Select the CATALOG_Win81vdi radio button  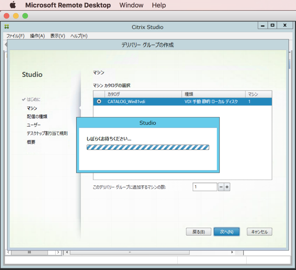click(x=99, y=101)
